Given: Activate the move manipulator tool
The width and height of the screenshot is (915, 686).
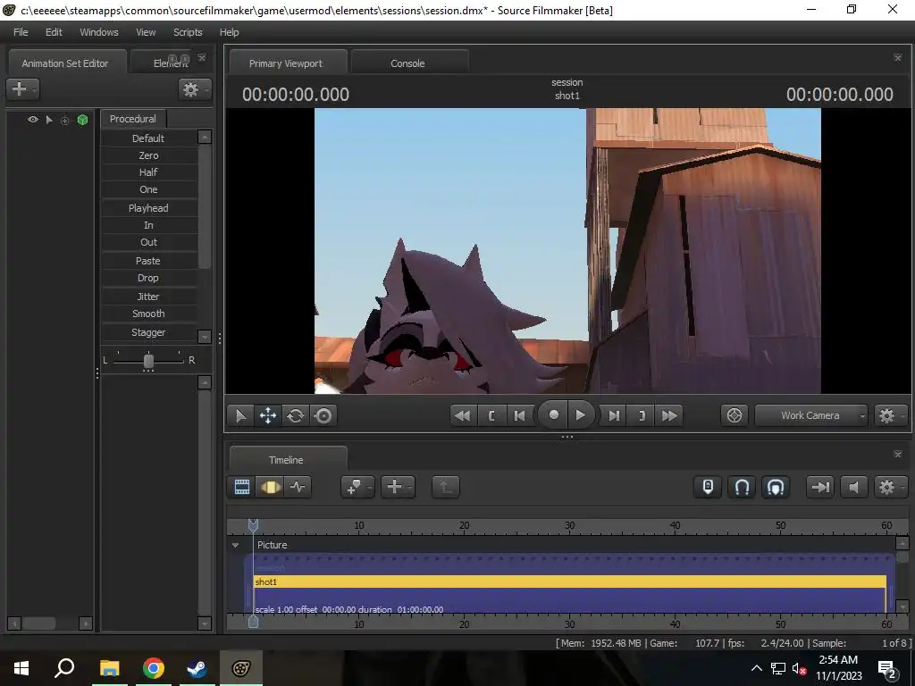Looking at the screenshot, I should click(268, 415).
